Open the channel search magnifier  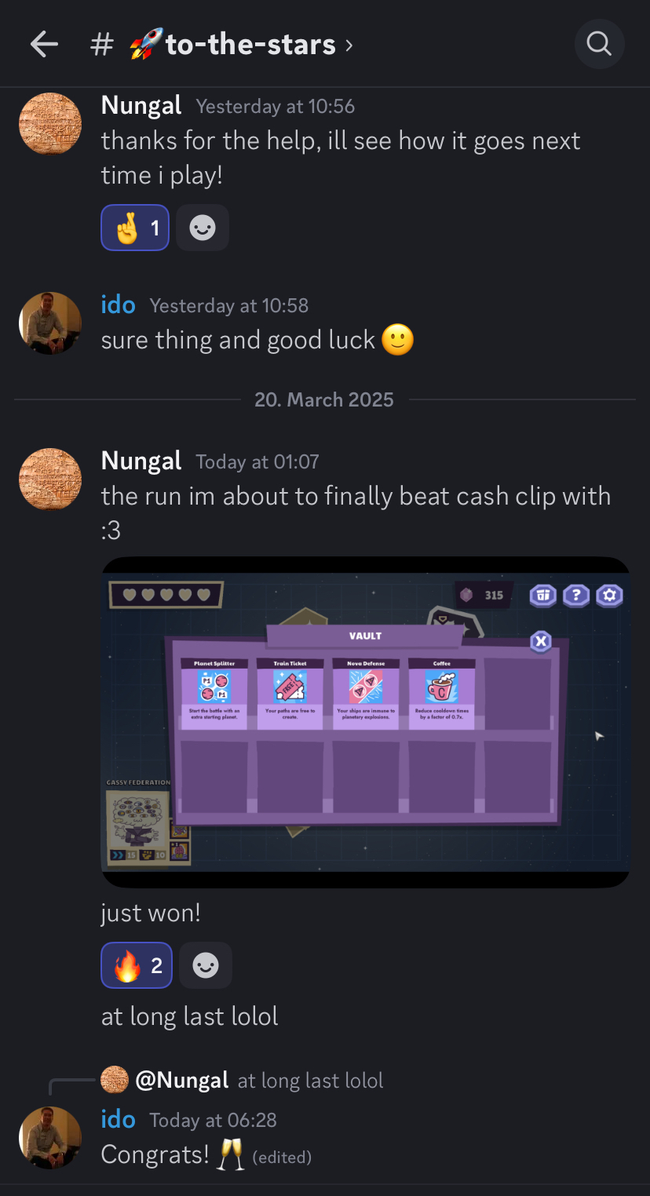click(599, 44)
